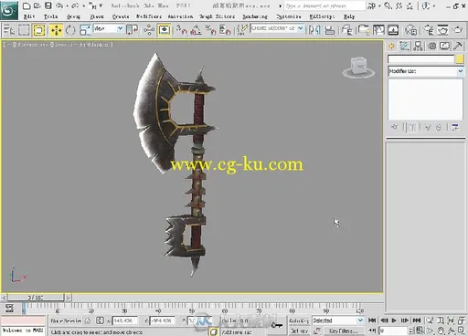Click the Pin Stack icon

395,127
